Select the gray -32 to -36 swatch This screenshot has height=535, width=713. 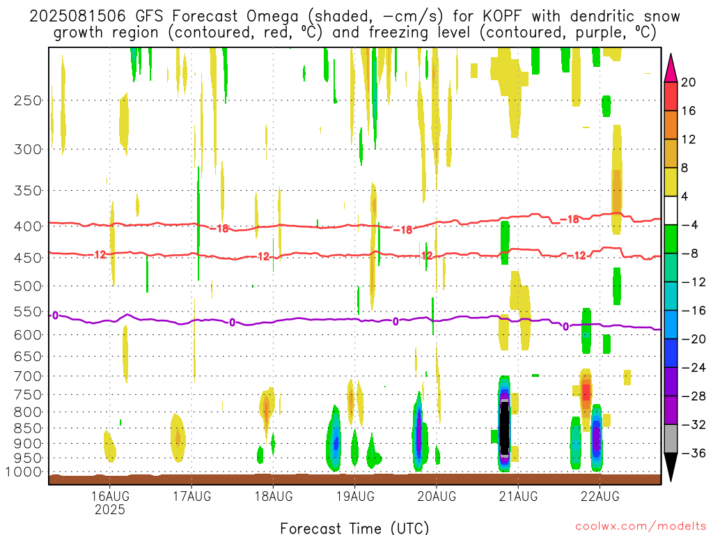[671, 439]
